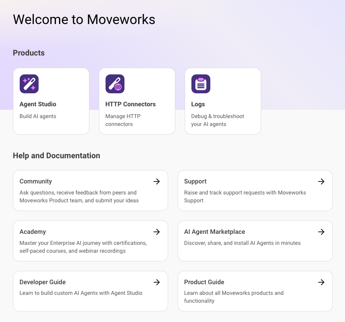This screenshot has width=345, height=322.
Task: Click the 'Build AI agents' description
Action: [x=38, y=117]
